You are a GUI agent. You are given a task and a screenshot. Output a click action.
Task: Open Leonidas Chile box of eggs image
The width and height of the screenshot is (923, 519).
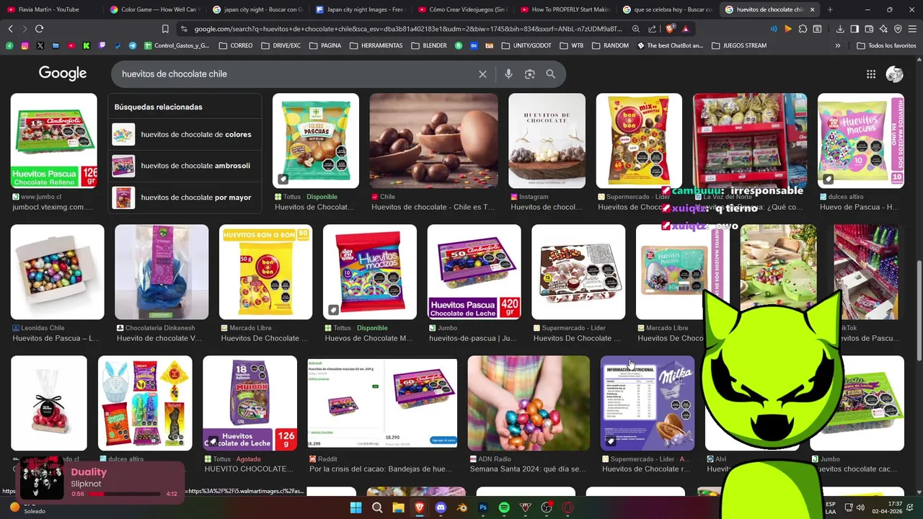[x=58, y=272]
